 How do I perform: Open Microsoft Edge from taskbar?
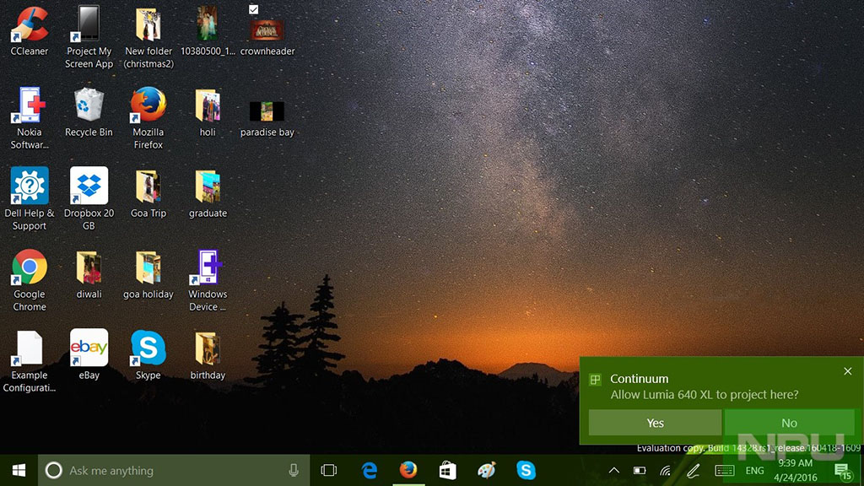click(370, 470)
